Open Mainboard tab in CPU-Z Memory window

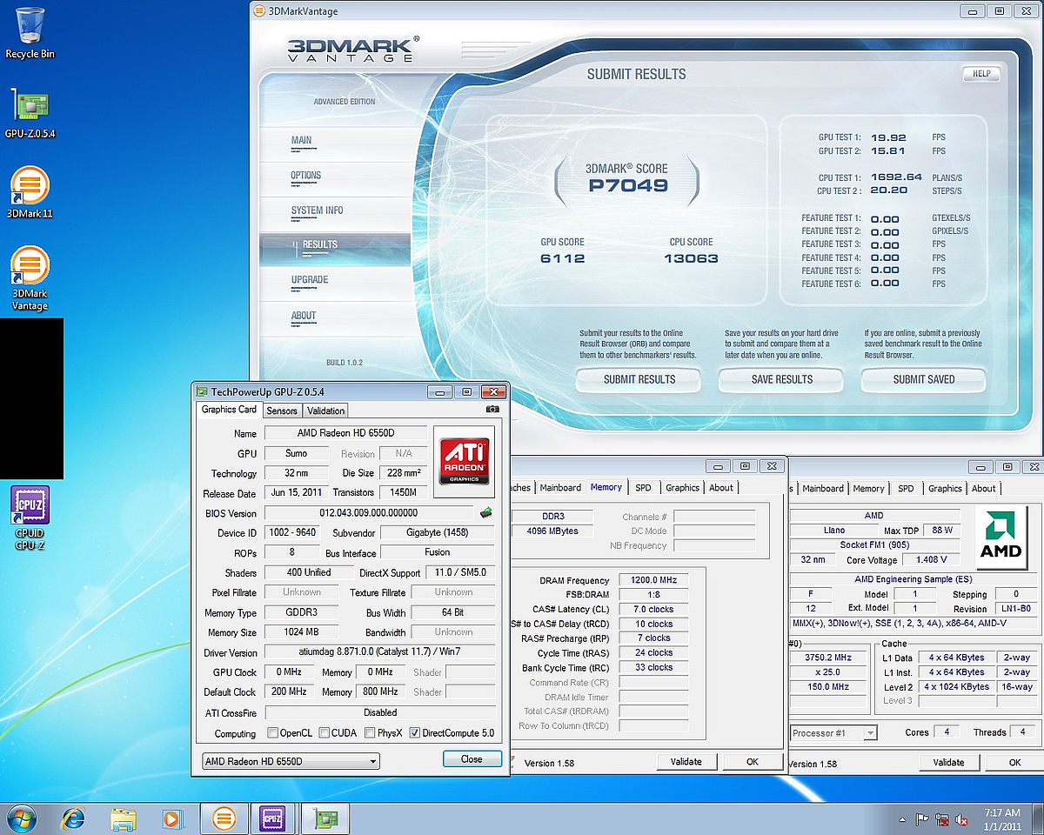560,488
